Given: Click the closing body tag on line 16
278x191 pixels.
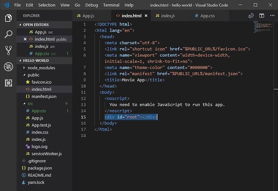Looking at the screenshot, I should click(108, 123).
